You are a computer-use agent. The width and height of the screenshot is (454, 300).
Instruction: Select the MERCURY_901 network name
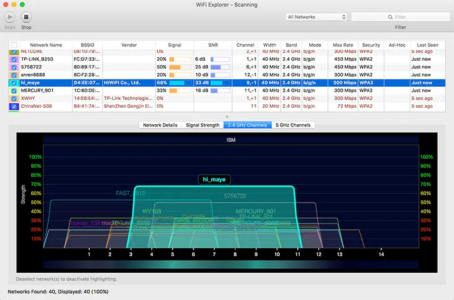tap(37, 90)
